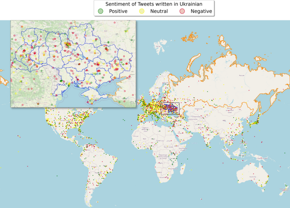Click the green Positive legend circle

100,11
